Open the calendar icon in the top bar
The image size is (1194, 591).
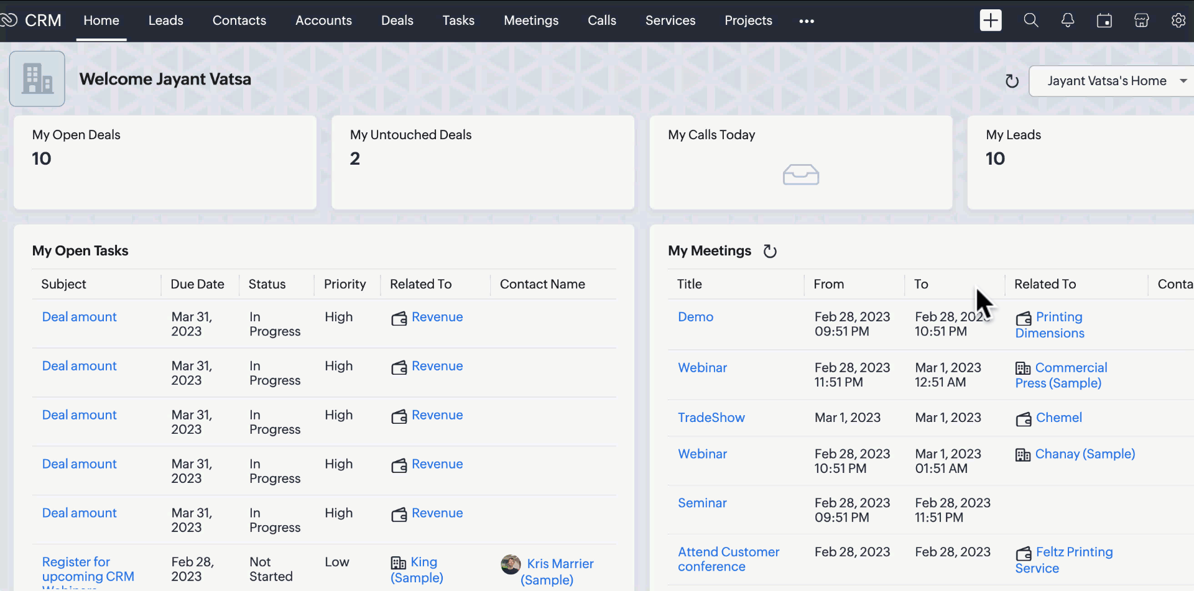coord(1104,21)
